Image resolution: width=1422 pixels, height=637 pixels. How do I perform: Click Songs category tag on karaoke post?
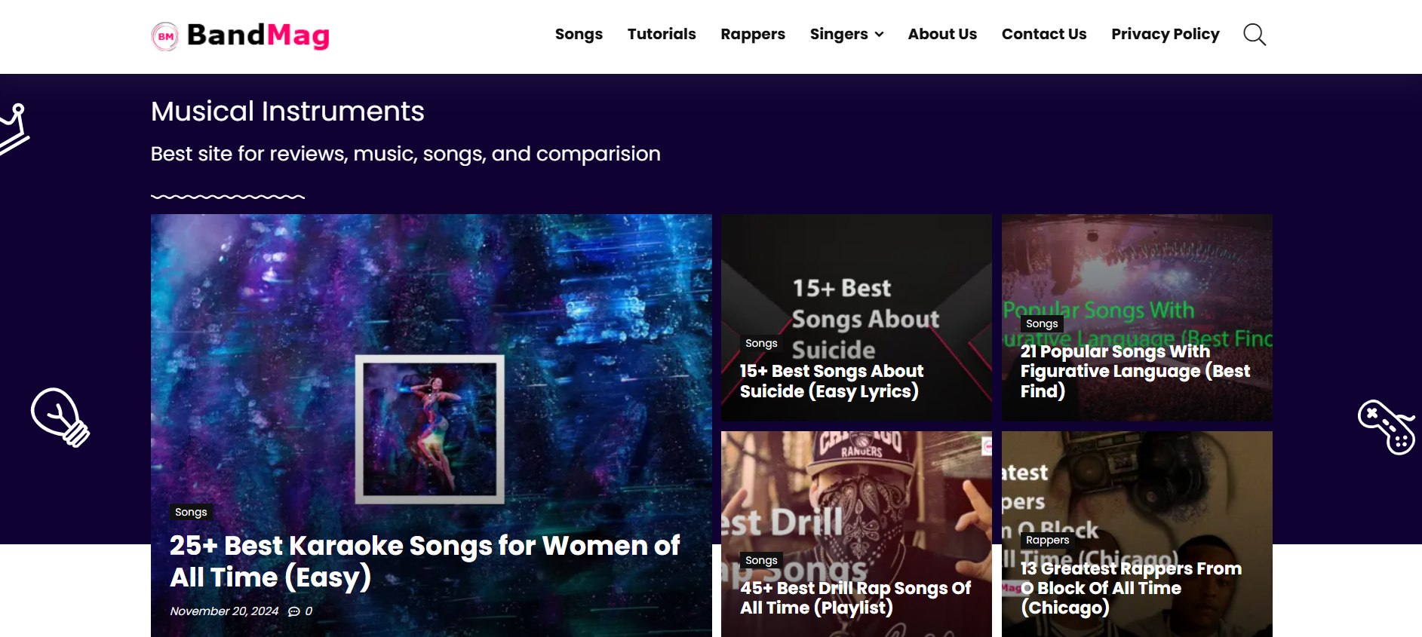pyautogui.click(x=191, y=513)
